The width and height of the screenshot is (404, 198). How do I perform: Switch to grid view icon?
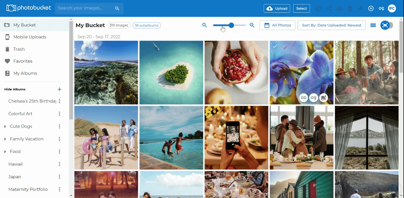373,25
